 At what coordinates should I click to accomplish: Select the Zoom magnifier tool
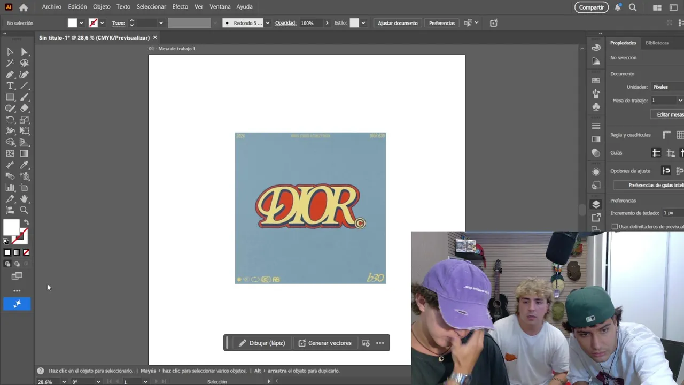click(24, 210)
